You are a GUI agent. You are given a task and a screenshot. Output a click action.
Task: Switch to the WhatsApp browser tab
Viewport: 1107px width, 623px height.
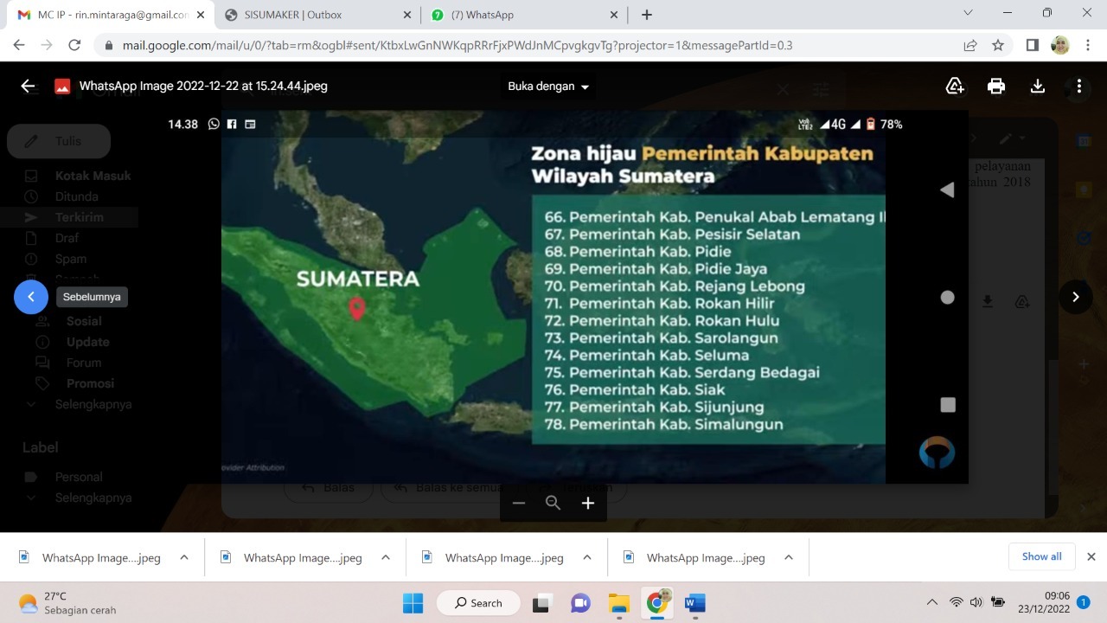click(524, 15)
